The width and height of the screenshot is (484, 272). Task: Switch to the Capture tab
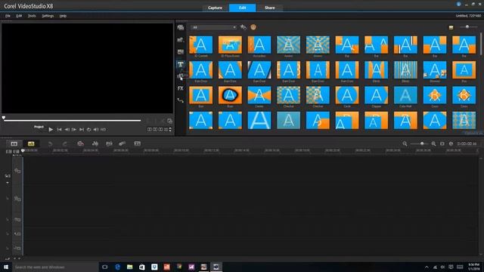(215, 8)
